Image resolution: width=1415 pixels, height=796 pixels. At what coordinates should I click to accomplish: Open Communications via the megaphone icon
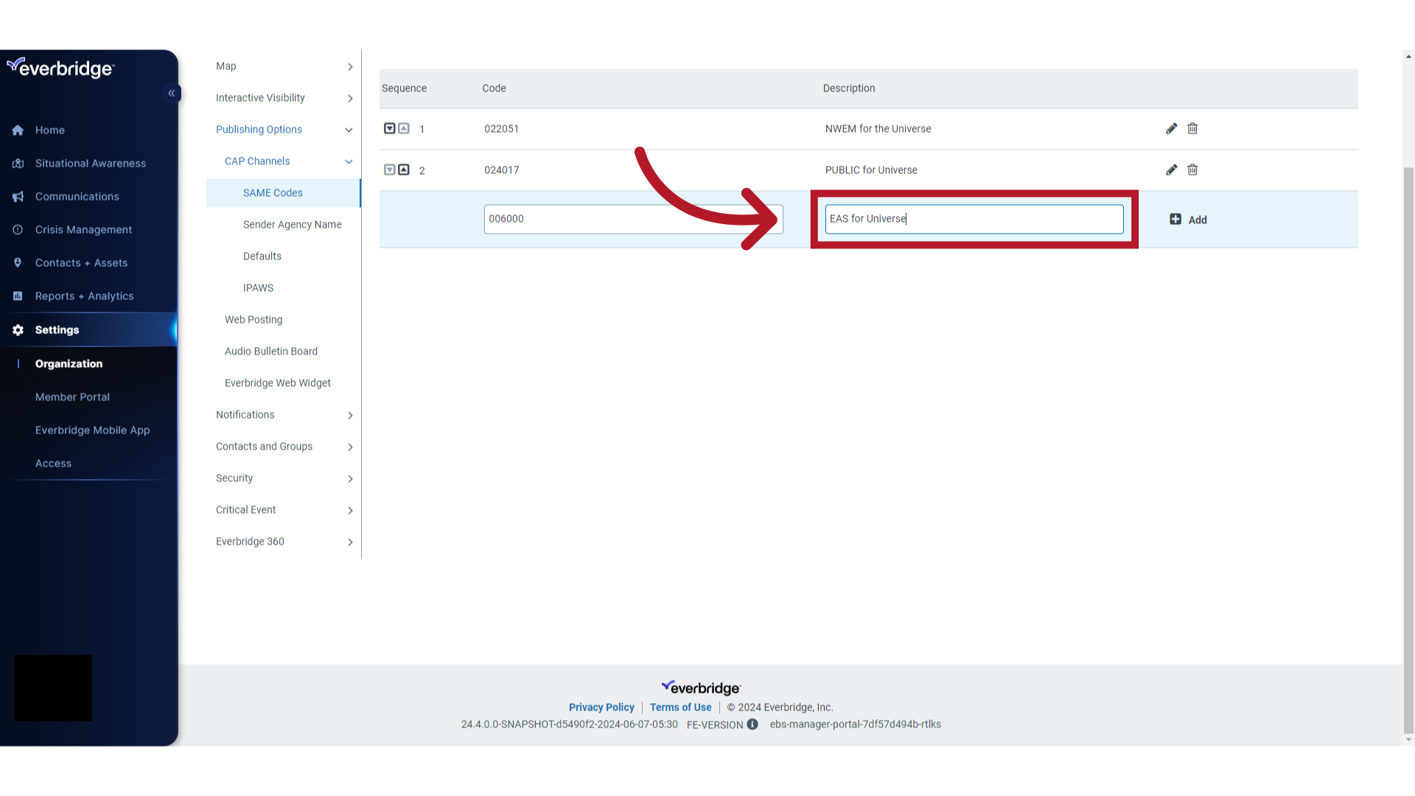(18, 196)
